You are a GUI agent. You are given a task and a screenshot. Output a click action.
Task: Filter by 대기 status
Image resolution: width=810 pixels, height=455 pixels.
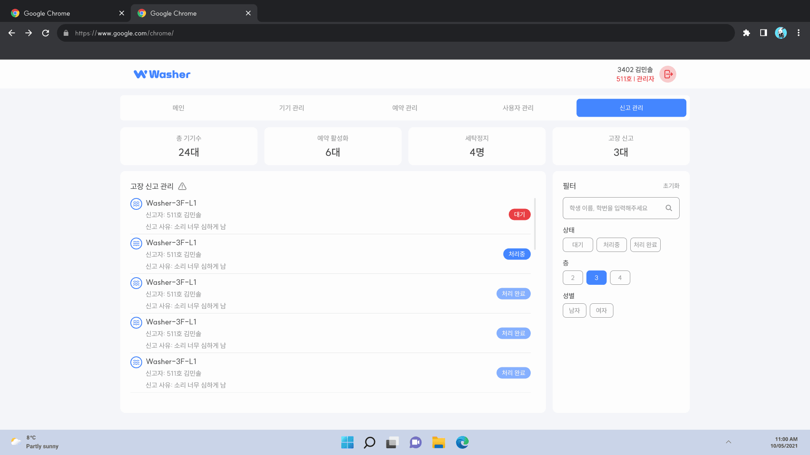[578, 245]
